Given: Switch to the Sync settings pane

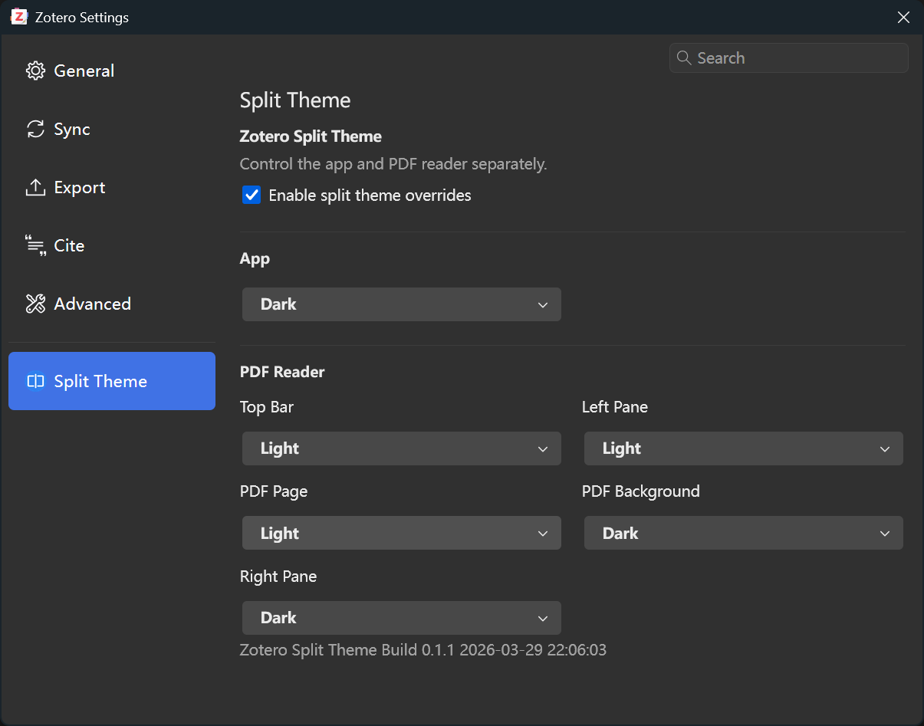Looking at the screenshot, I should pos(112,129).
